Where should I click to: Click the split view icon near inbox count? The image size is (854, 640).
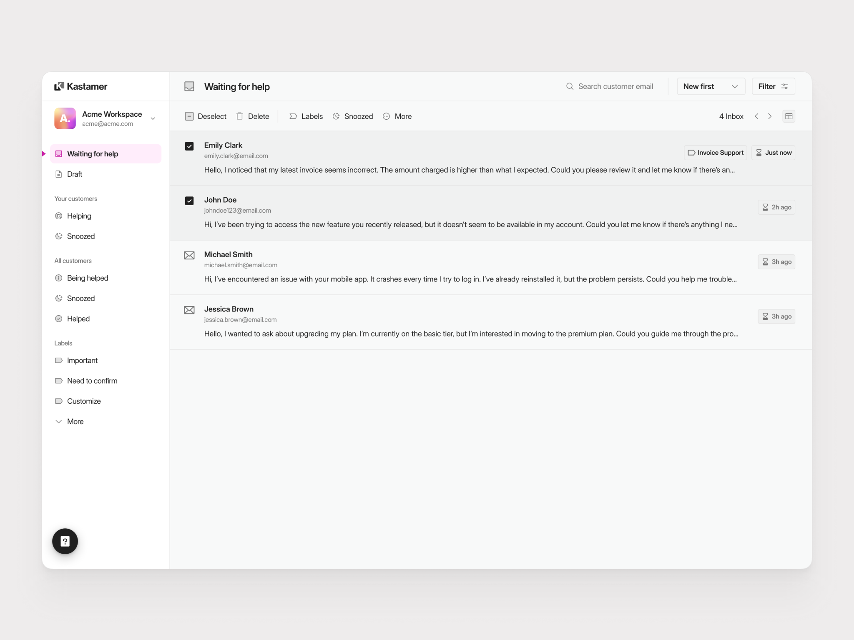(789, 116)
